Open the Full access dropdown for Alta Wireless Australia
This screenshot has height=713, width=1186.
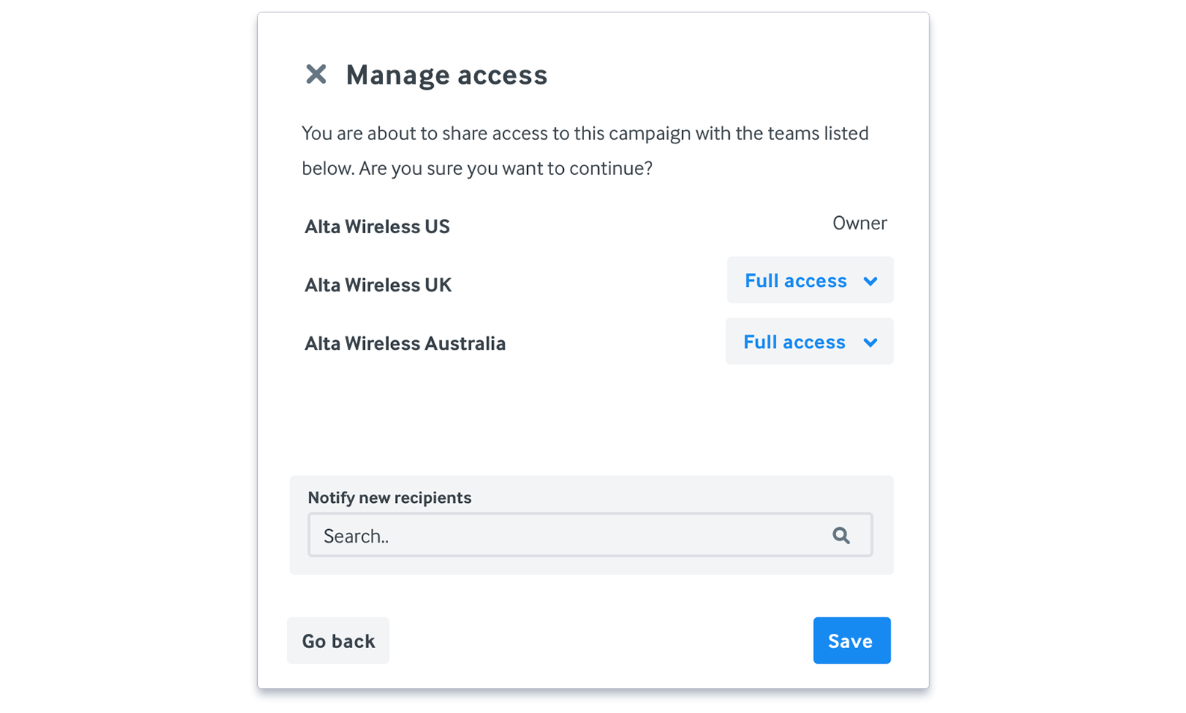pos(809,342)
